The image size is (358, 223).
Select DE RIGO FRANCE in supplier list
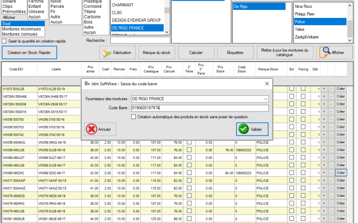tap(137, 28)
